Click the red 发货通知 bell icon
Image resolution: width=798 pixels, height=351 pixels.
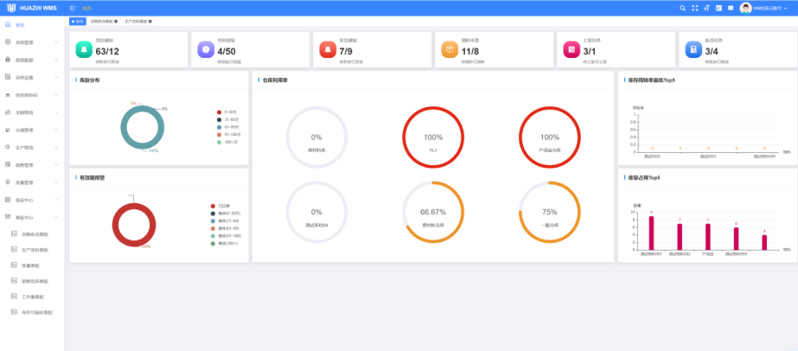click(327, 50)
